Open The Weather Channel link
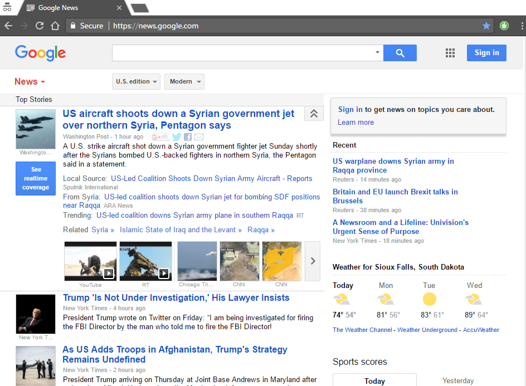The height and width of the screenshot is (386, 526). click(x=362, y=330)
